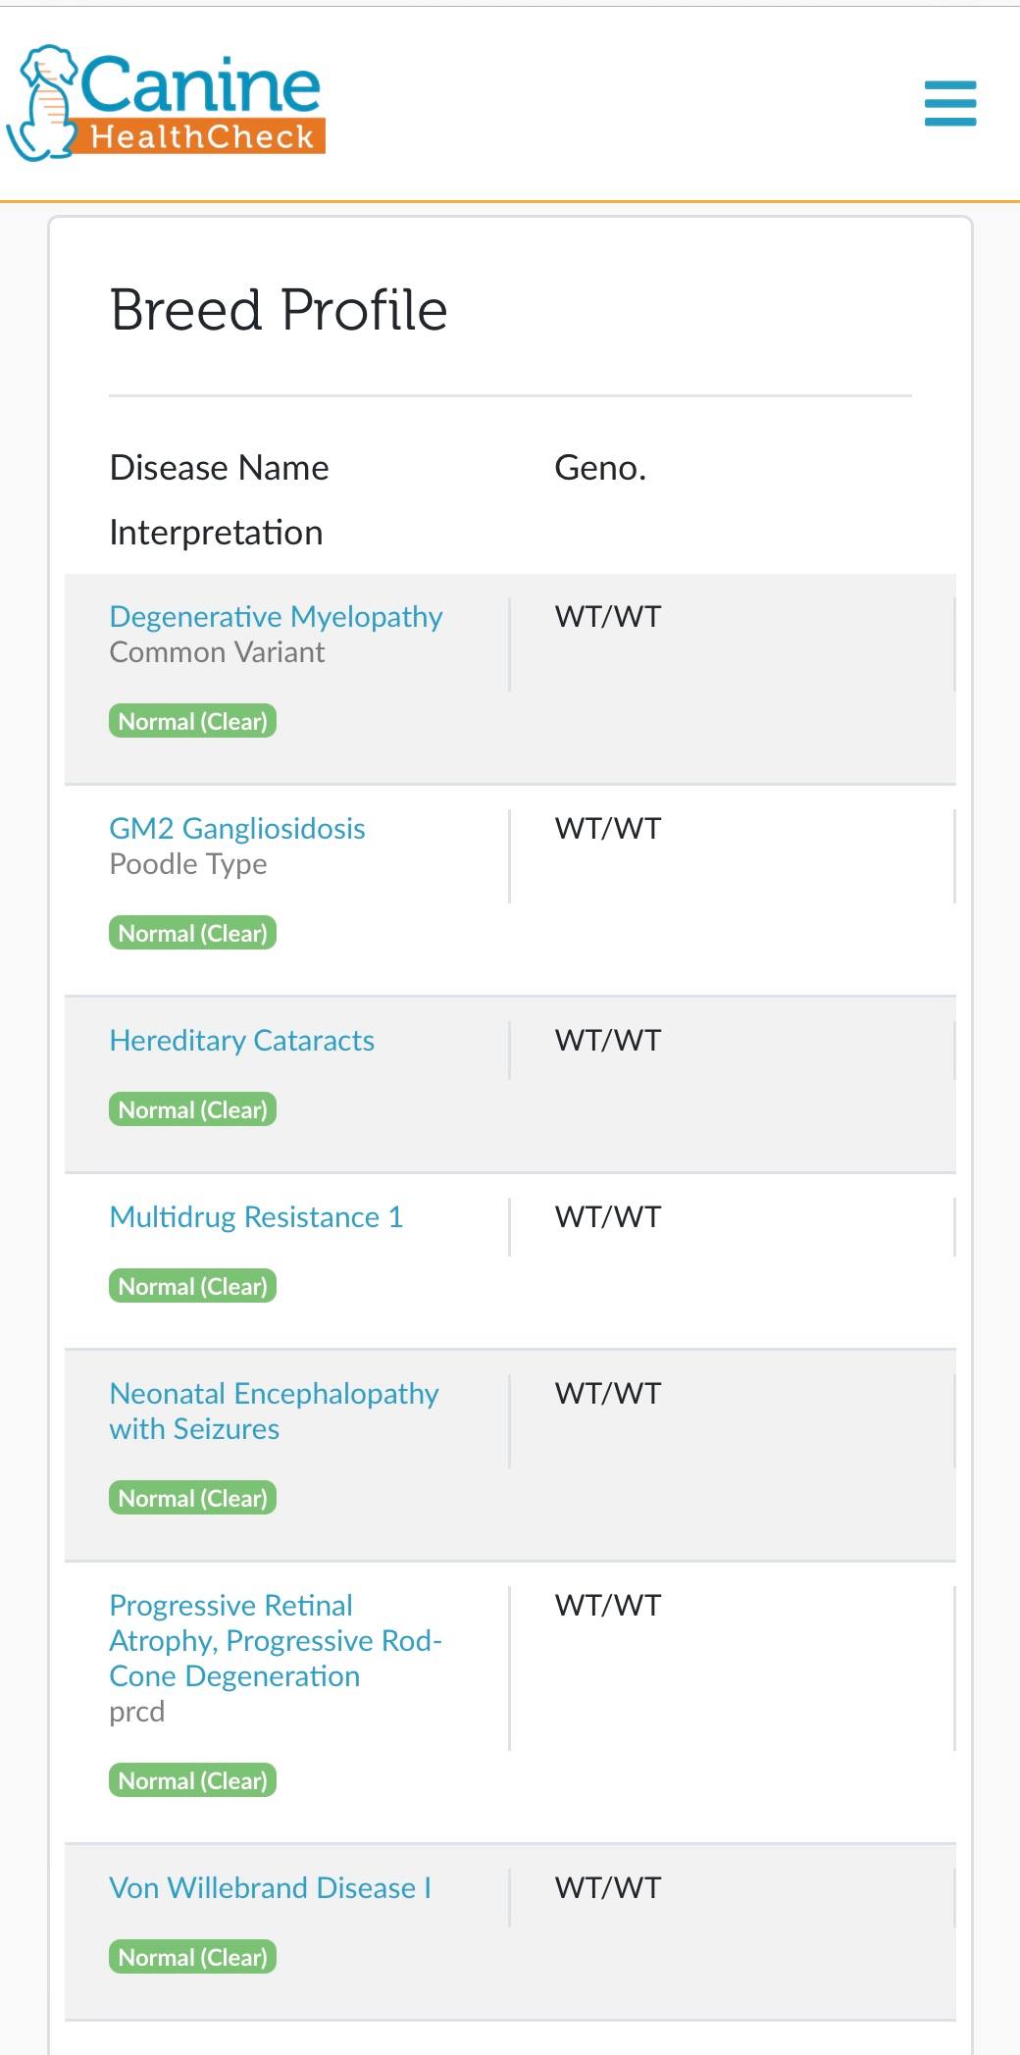Click the Geno. column header
Viewport: 1020px width, 2055px height.
pos(600,468)
